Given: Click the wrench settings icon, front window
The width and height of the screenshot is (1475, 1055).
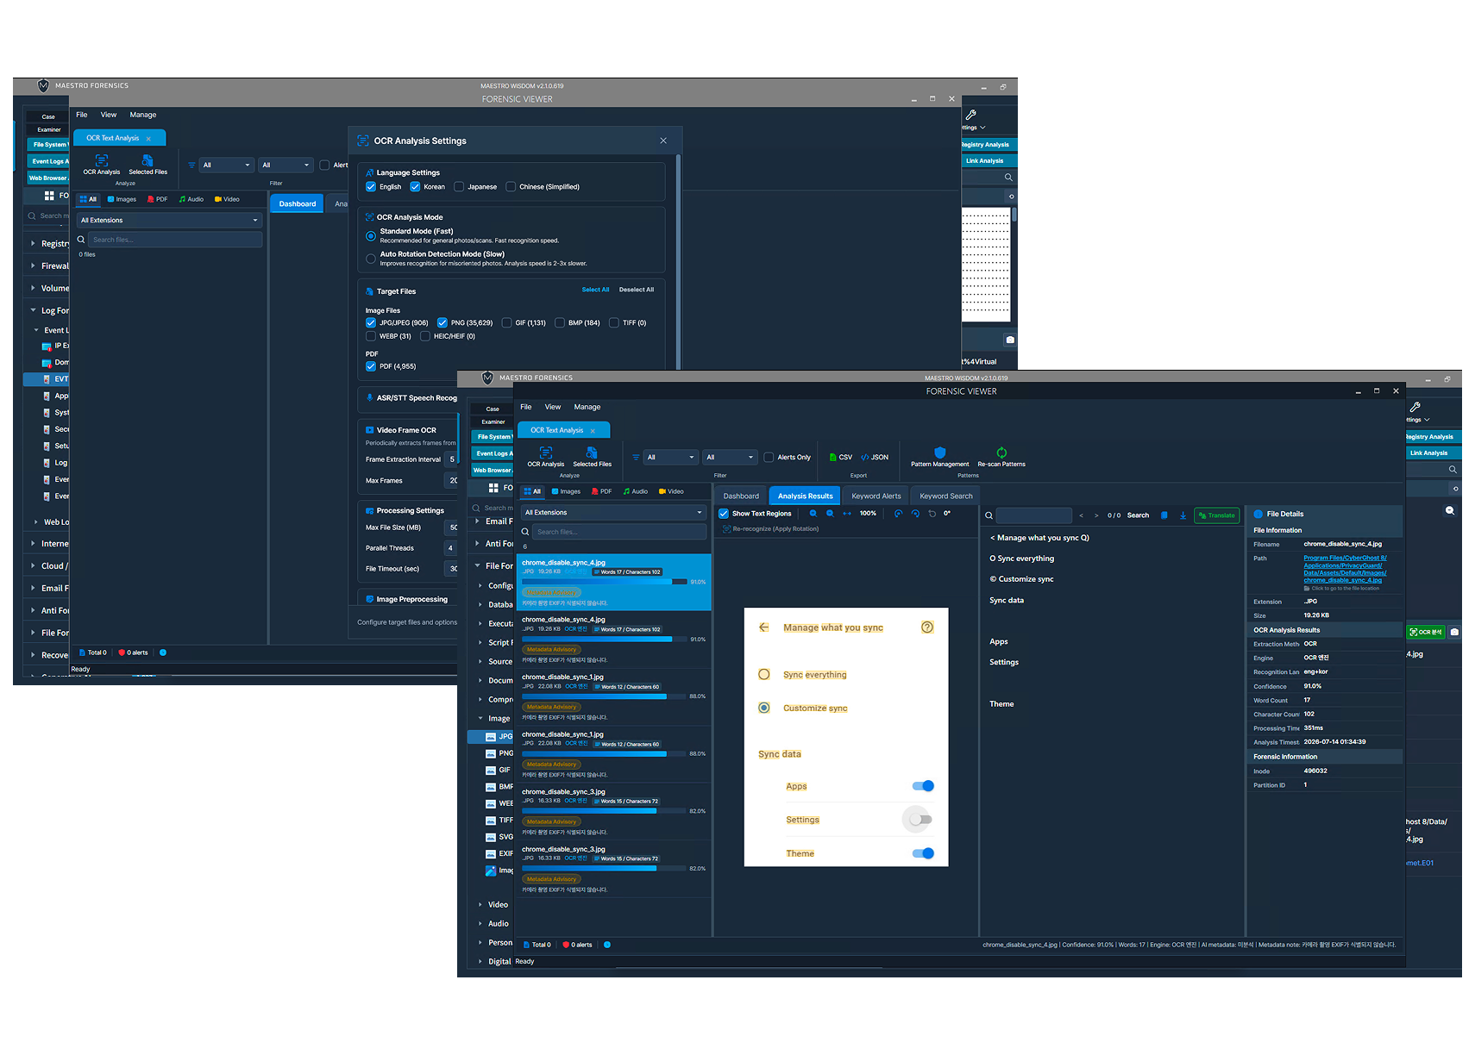Looking at the screenshot, I should [x=1415, y=407].
